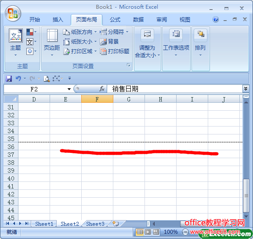
Task: Switch to Normal view button
Action: point(140,232)
